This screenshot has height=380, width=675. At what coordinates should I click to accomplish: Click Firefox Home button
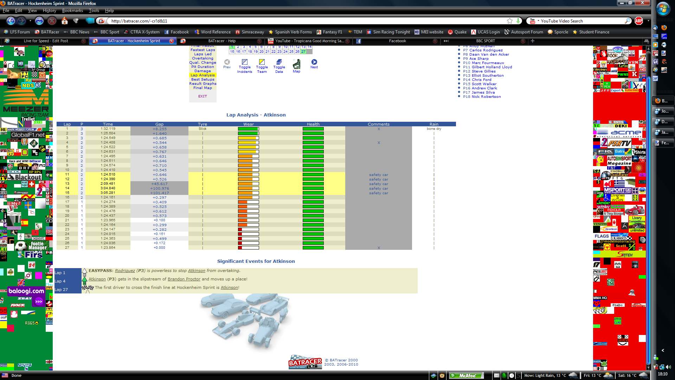(65, 21)
